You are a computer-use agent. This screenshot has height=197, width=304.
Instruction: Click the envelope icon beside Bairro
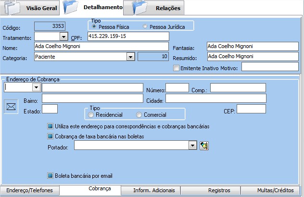coord(11,106)
